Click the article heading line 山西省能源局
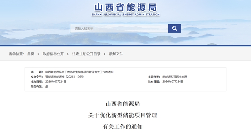The image size is (251, 134). [x=123, y=104]
